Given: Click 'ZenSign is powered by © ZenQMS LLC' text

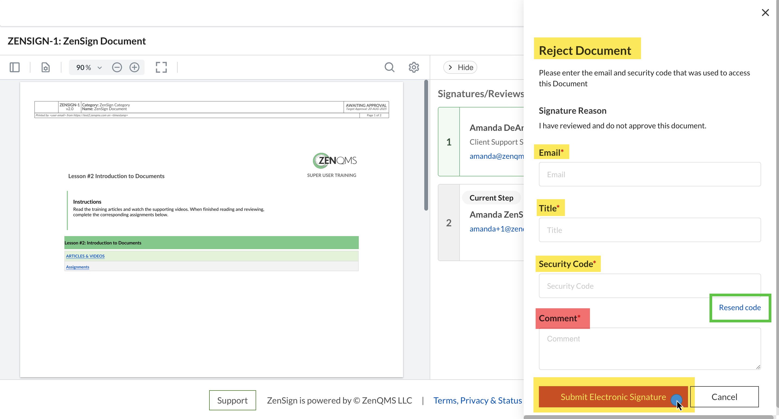Looking at the screenshot, I should 339,400.
